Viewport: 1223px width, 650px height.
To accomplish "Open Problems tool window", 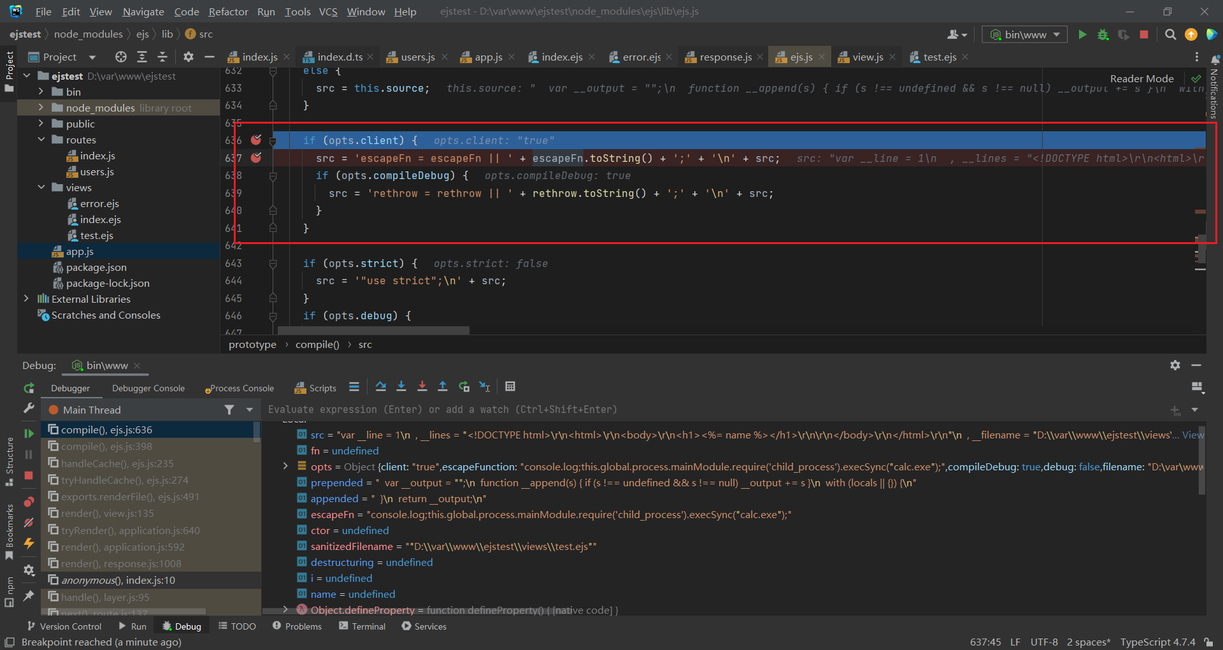I will pyautogui.click(x=297, y=626).
